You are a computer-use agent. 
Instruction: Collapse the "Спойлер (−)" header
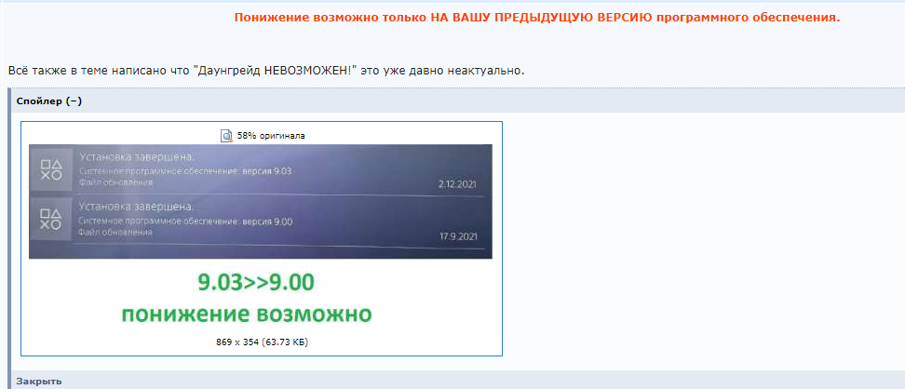[49, 101]
